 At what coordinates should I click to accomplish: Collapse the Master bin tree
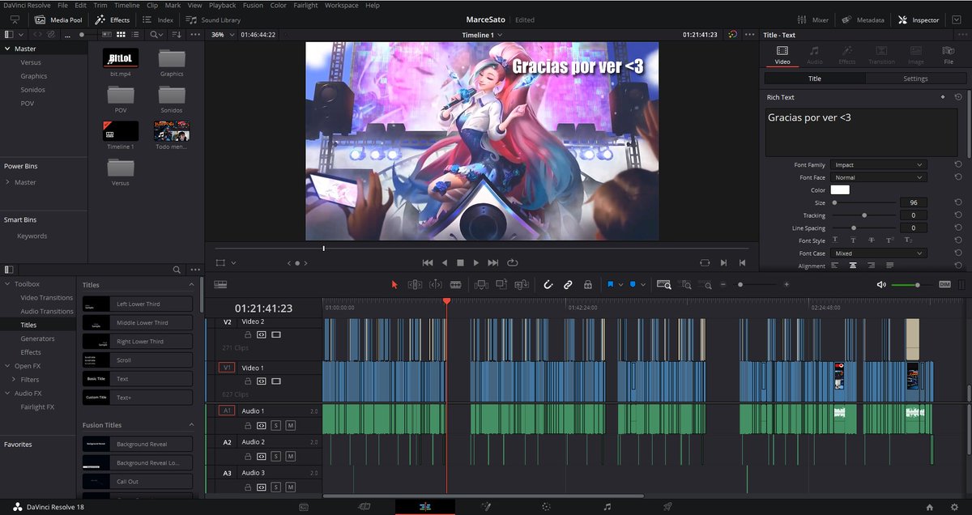click(x=8, y=49)
